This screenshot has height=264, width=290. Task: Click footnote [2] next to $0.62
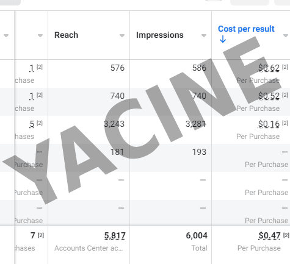[285, 67]
